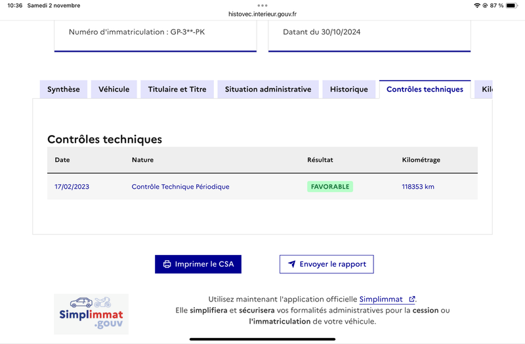Click the Résultat column header

click(320, 160)
